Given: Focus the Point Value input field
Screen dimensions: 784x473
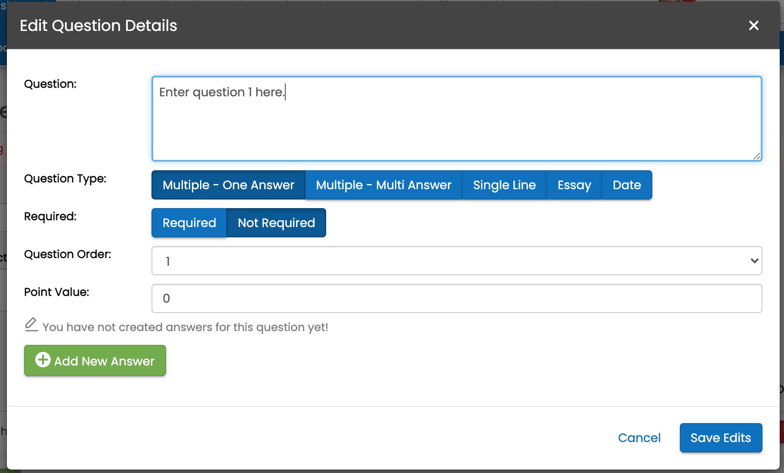Looking at the screenshot, I should point(456,298).
